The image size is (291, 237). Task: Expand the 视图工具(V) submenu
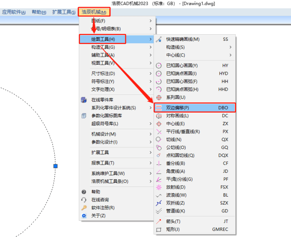(x=150, y=63)
